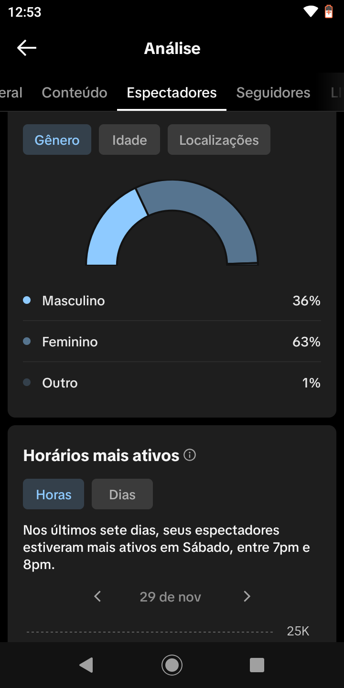
Task: Open the Seguidores tab
Action: click(273, 93)
